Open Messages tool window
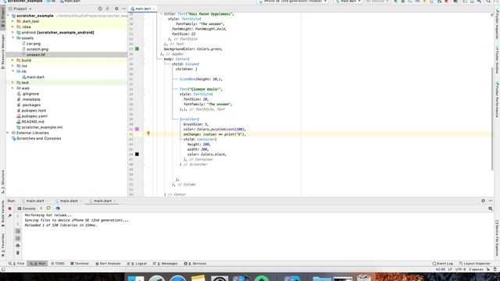 165,264
